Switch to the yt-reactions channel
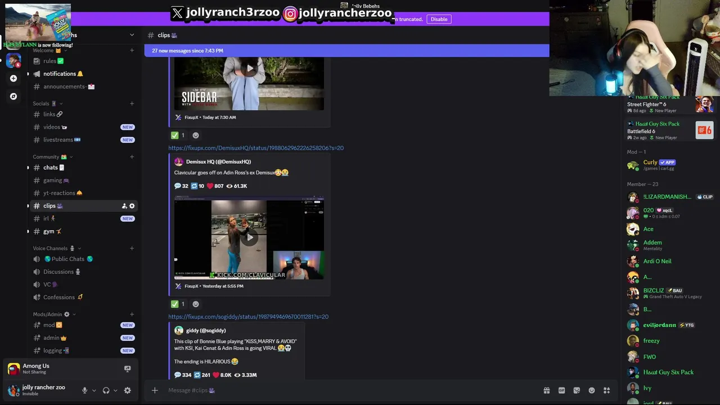The width and height of the screenshot is (720, 405). [x=83, y=193]
